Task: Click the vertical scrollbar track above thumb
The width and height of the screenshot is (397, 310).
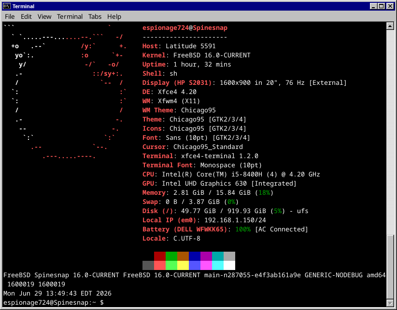Action: (x=390, y=132)
